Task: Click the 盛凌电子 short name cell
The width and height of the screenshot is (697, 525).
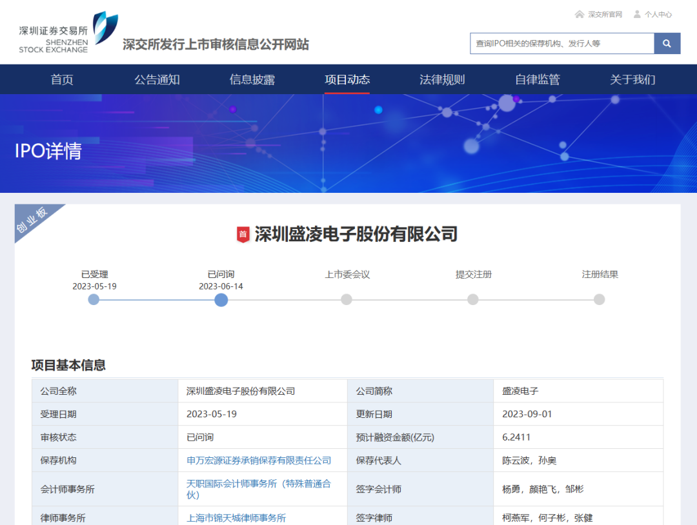Action: [578, 391]
